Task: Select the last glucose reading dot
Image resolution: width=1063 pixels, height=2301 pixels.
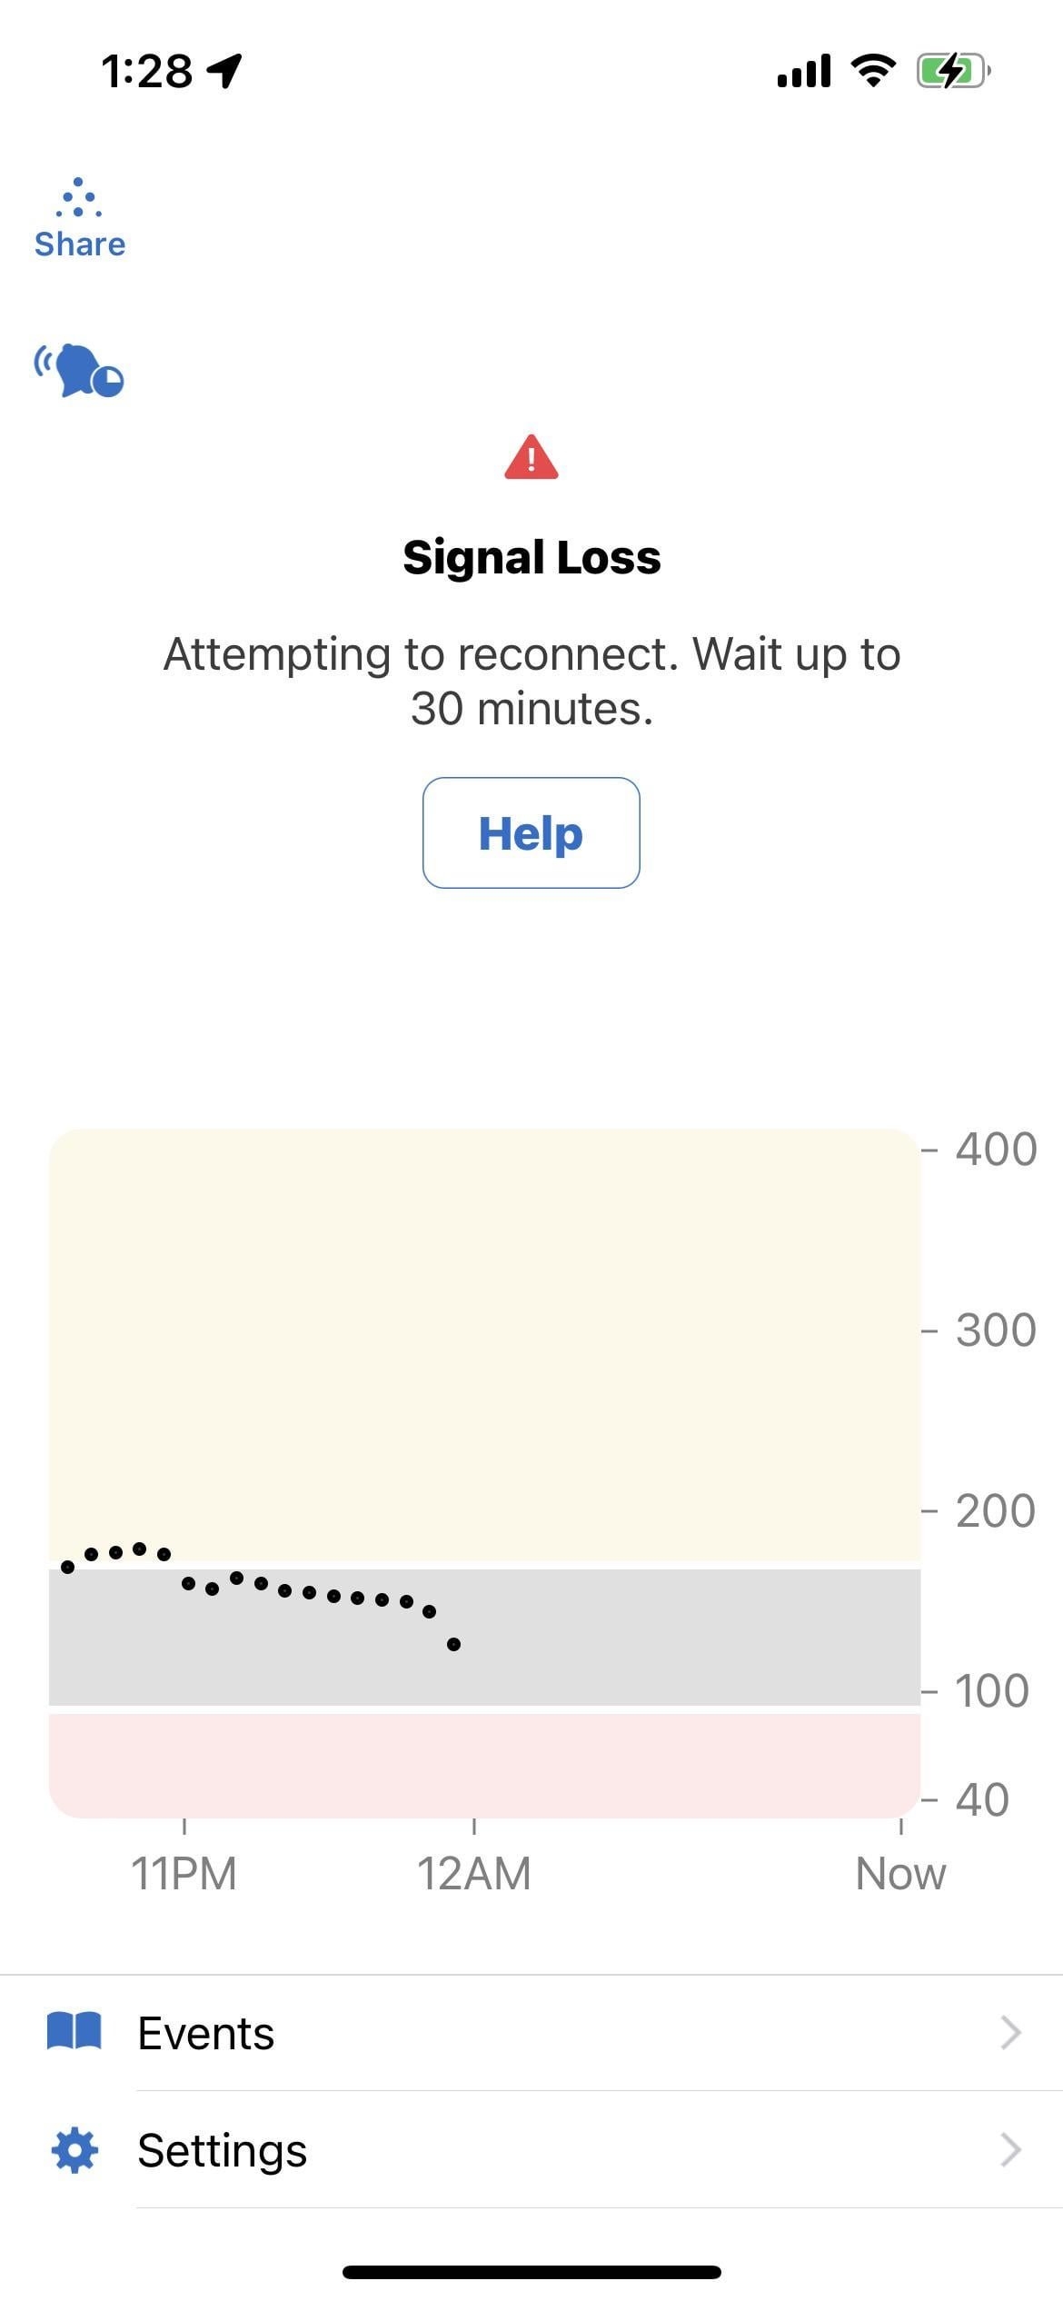Action: (x=453, y=1644)
